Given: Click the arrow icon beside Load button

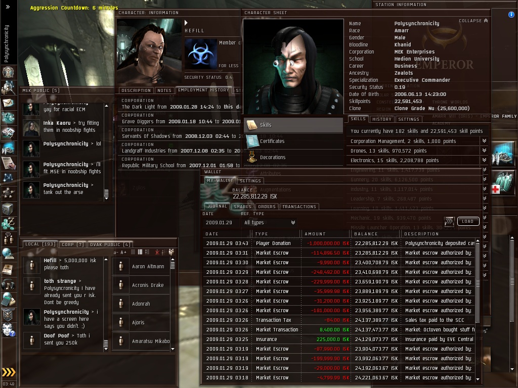Looking at the screenshot, I should [449, 221].
